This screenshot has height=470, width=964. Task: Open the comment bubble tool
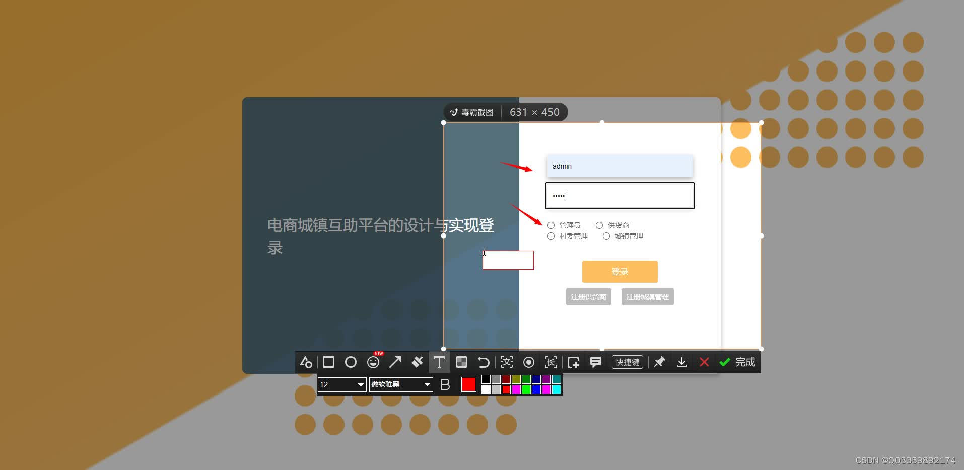tap(596, 362)
